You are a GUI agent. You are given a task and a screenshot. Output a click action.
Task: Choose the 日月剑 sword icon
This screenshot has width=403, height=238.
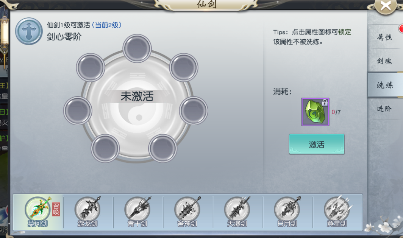click(x=287, y=210)
